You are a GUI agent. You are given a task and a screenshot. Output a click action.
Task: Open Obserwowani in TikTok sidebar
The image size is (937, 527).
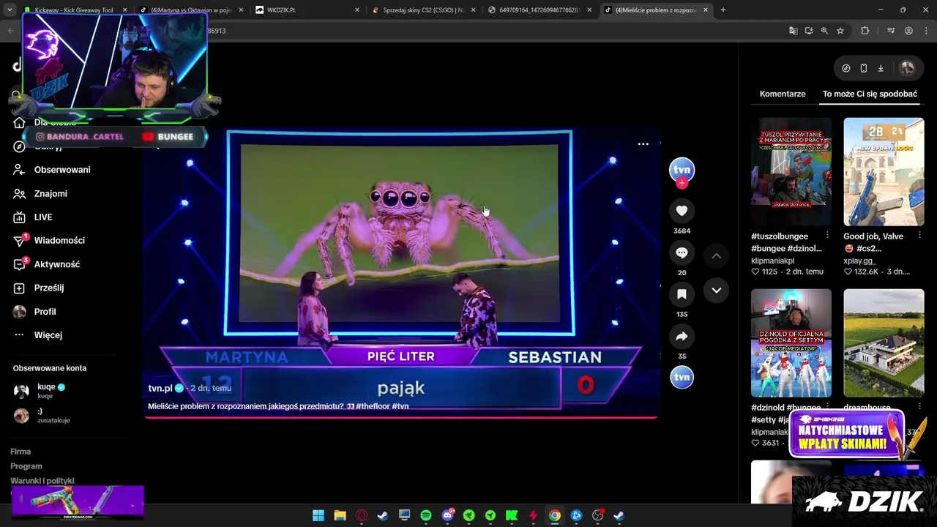tap(61, 170)
